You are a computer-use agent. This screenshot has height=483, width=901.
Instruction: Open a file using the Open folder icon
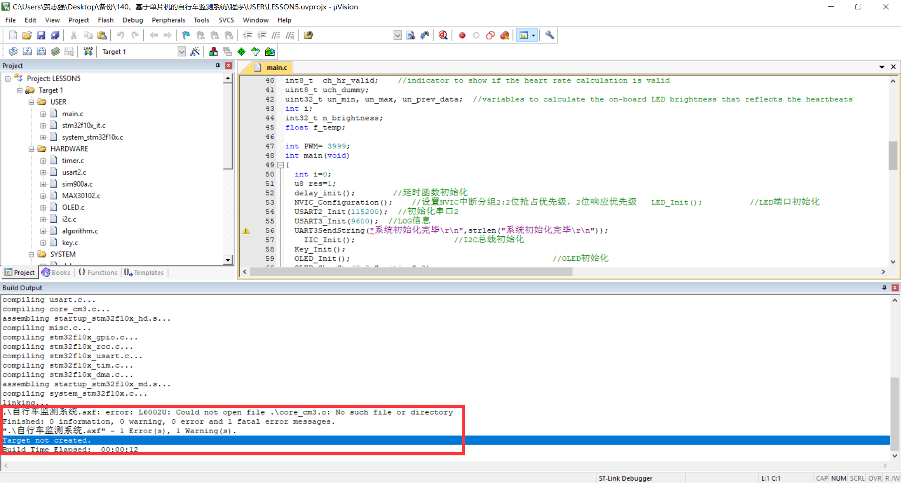27,35
